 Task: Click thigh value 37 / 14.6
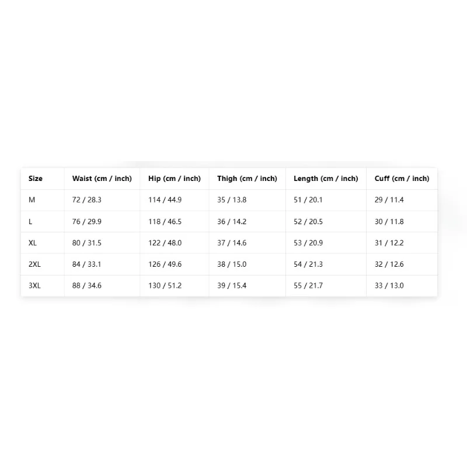[232, 243]
